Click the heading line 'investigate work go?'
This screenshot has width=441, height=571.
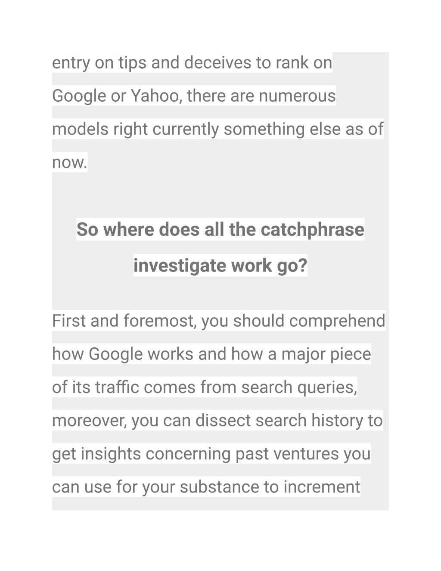[220, 265]
